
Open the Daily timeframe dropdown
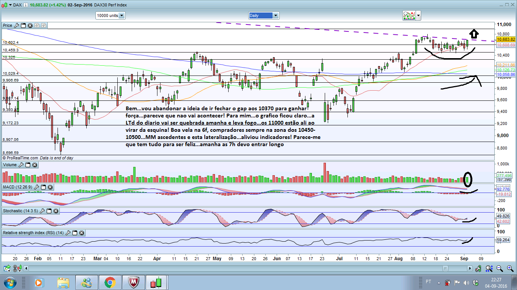[264, 15]
